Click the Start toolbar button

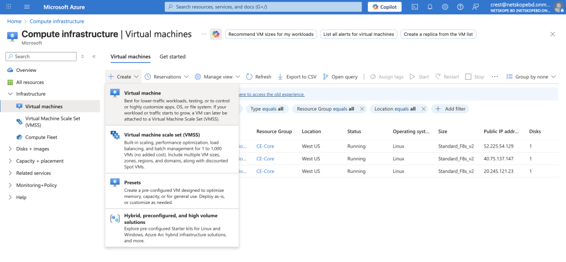click(x=420, y=76)
